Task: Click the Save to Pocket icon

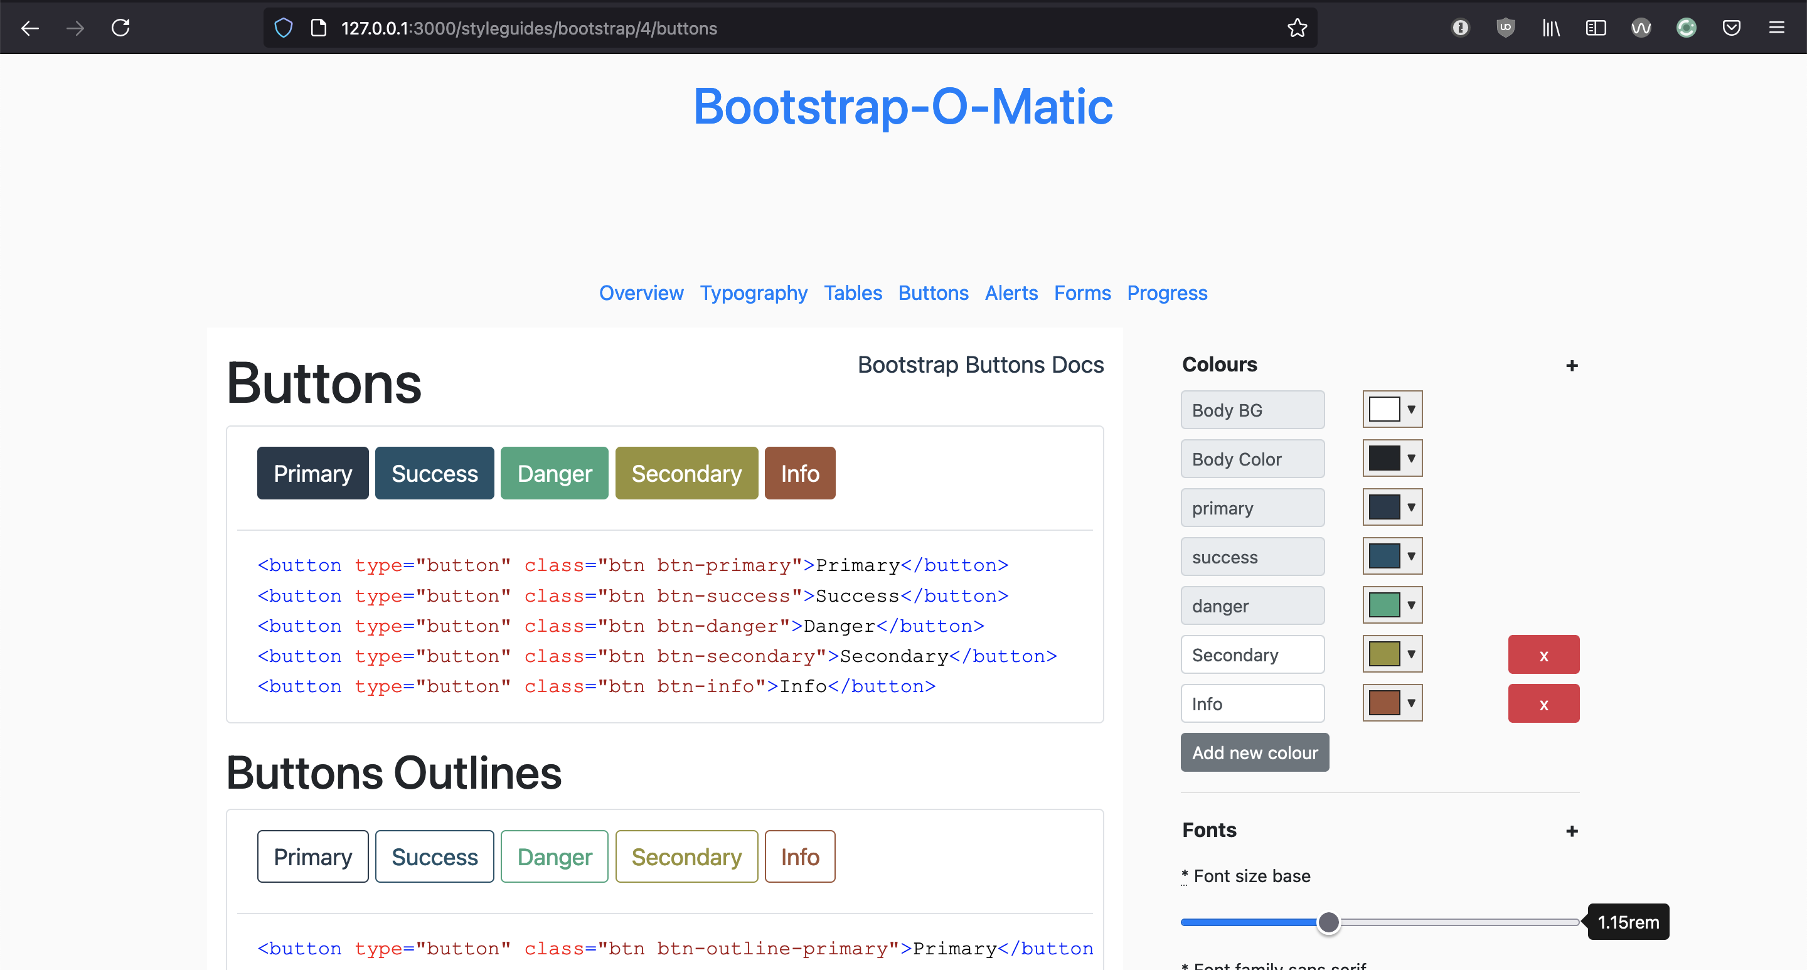Action: coord(1732,28)
